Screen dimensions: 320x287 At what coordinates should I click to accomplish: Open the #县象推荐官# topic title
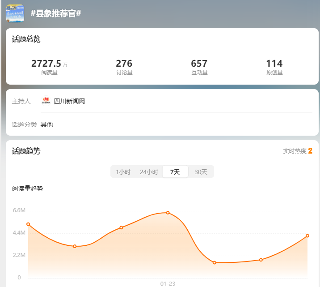(56, 13)
